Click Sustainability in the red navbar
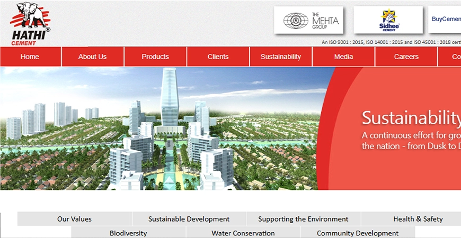The image size is (461, 238). (280, 57)
